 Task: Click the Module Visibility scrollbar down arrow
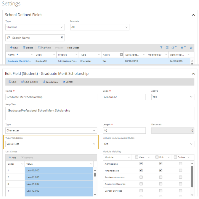(192, 195)
